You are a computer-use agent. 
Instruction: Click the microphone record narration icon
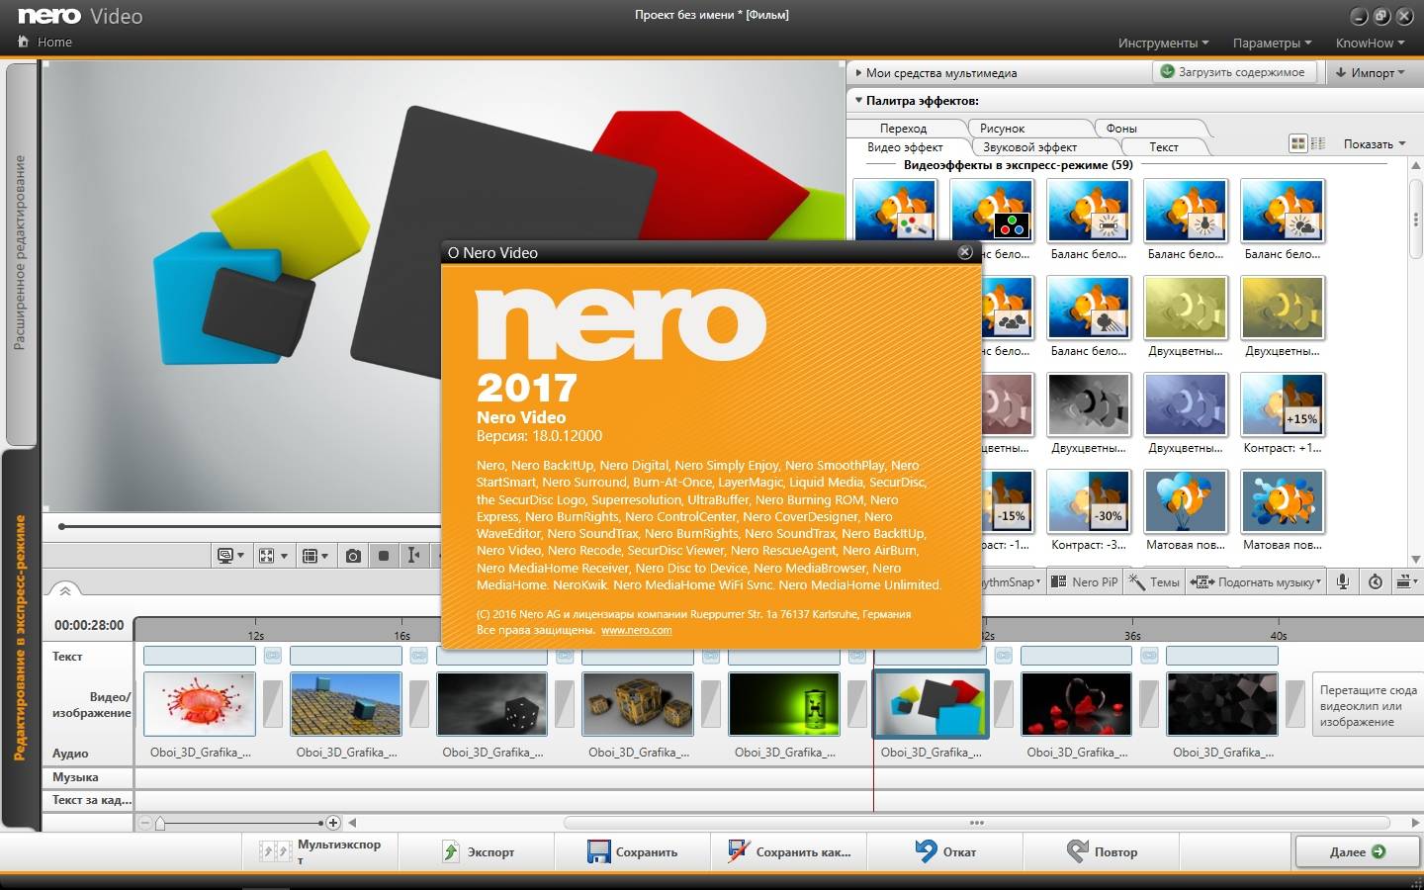point(1343,581)
